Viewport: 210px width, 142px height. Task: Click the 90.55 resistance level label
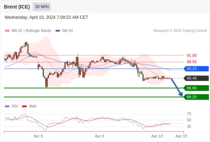(192, 62)
